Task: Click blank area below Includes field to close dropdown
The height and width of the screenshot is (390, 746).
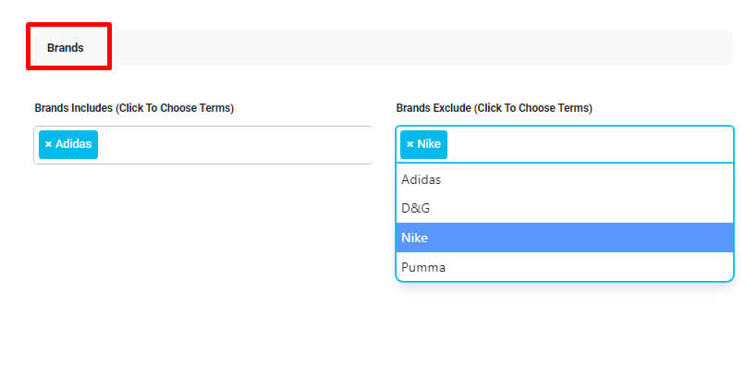Action: click(x=202, y=238)
